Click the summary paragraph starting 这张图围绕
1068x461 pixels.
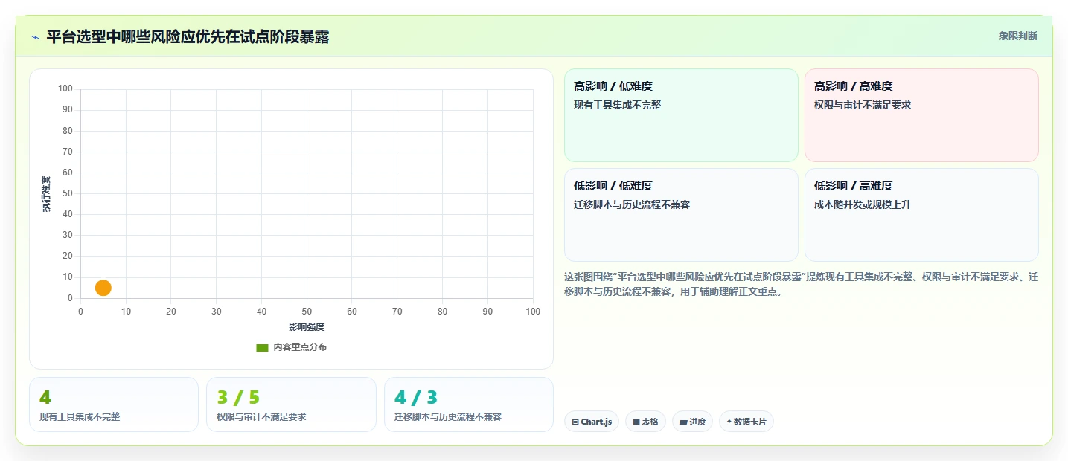click(x=802, y=284)
